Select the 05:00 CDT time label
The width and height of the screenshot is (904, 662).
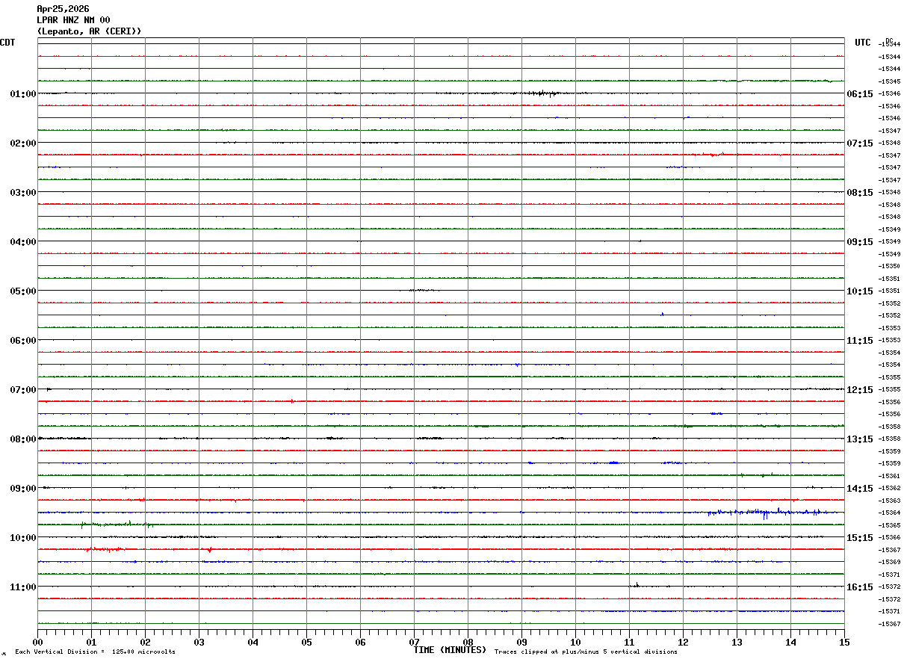23,291
